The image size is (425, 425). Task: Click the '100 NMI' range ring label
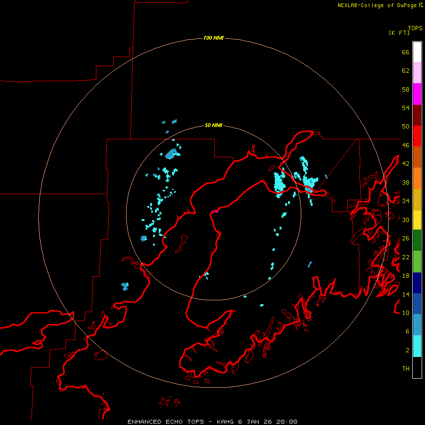click(213, 38)
